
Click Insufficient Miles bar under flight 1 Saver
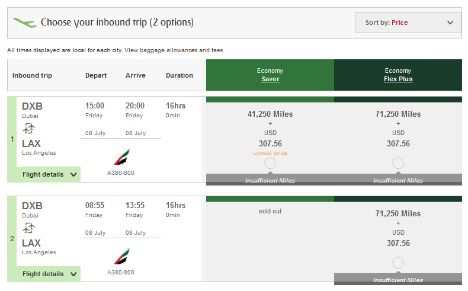270,180
